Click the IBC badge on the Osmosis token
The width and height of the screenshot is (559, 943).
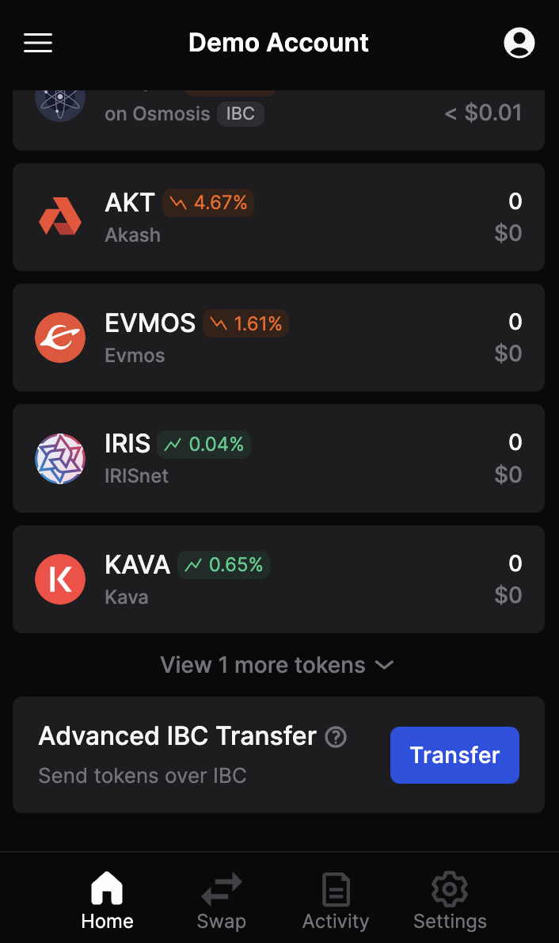click(x=241, y=113)
